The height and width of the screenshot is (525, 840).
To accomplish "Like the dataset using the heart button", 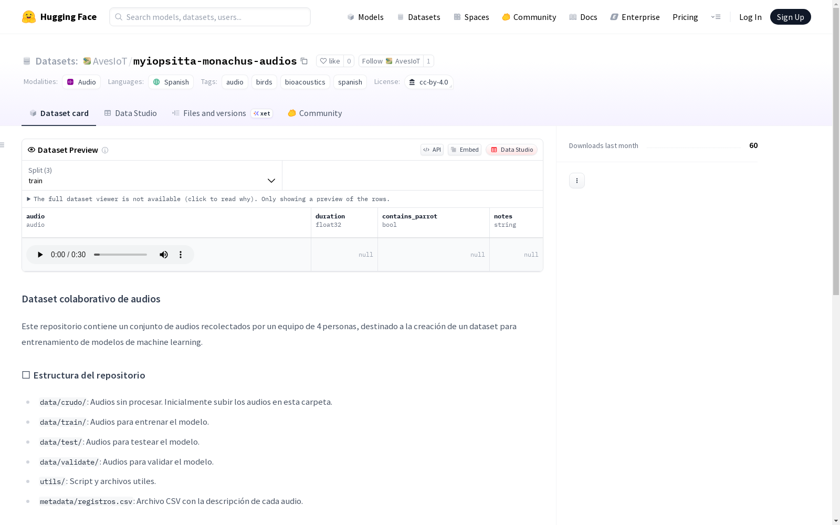I will coord(330,61).
